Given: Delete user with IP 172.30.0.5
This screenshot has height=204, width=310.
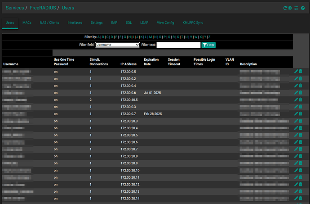Looking at the screenshot, I should pos(301,71).
